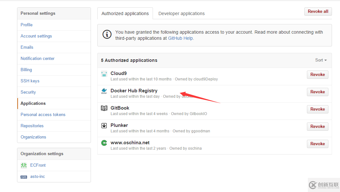Click the ECFront organization avatar

(24, 165)
